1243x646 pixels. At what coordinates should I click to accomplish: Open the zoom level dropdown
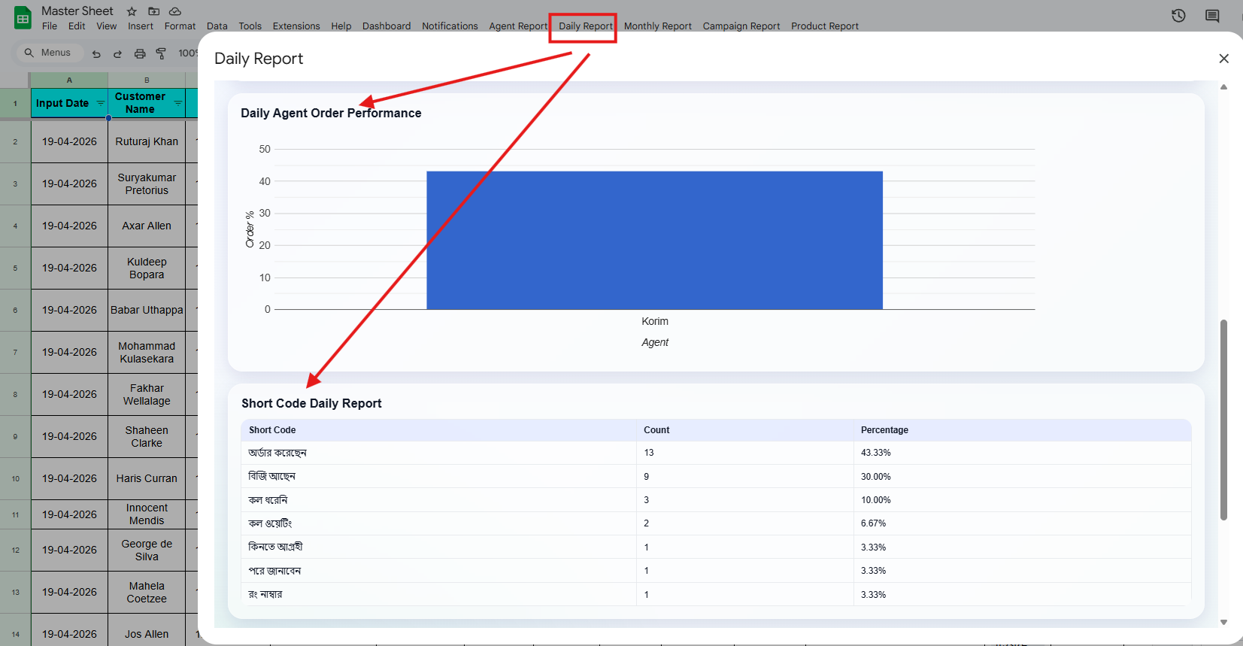pos(187,53)
